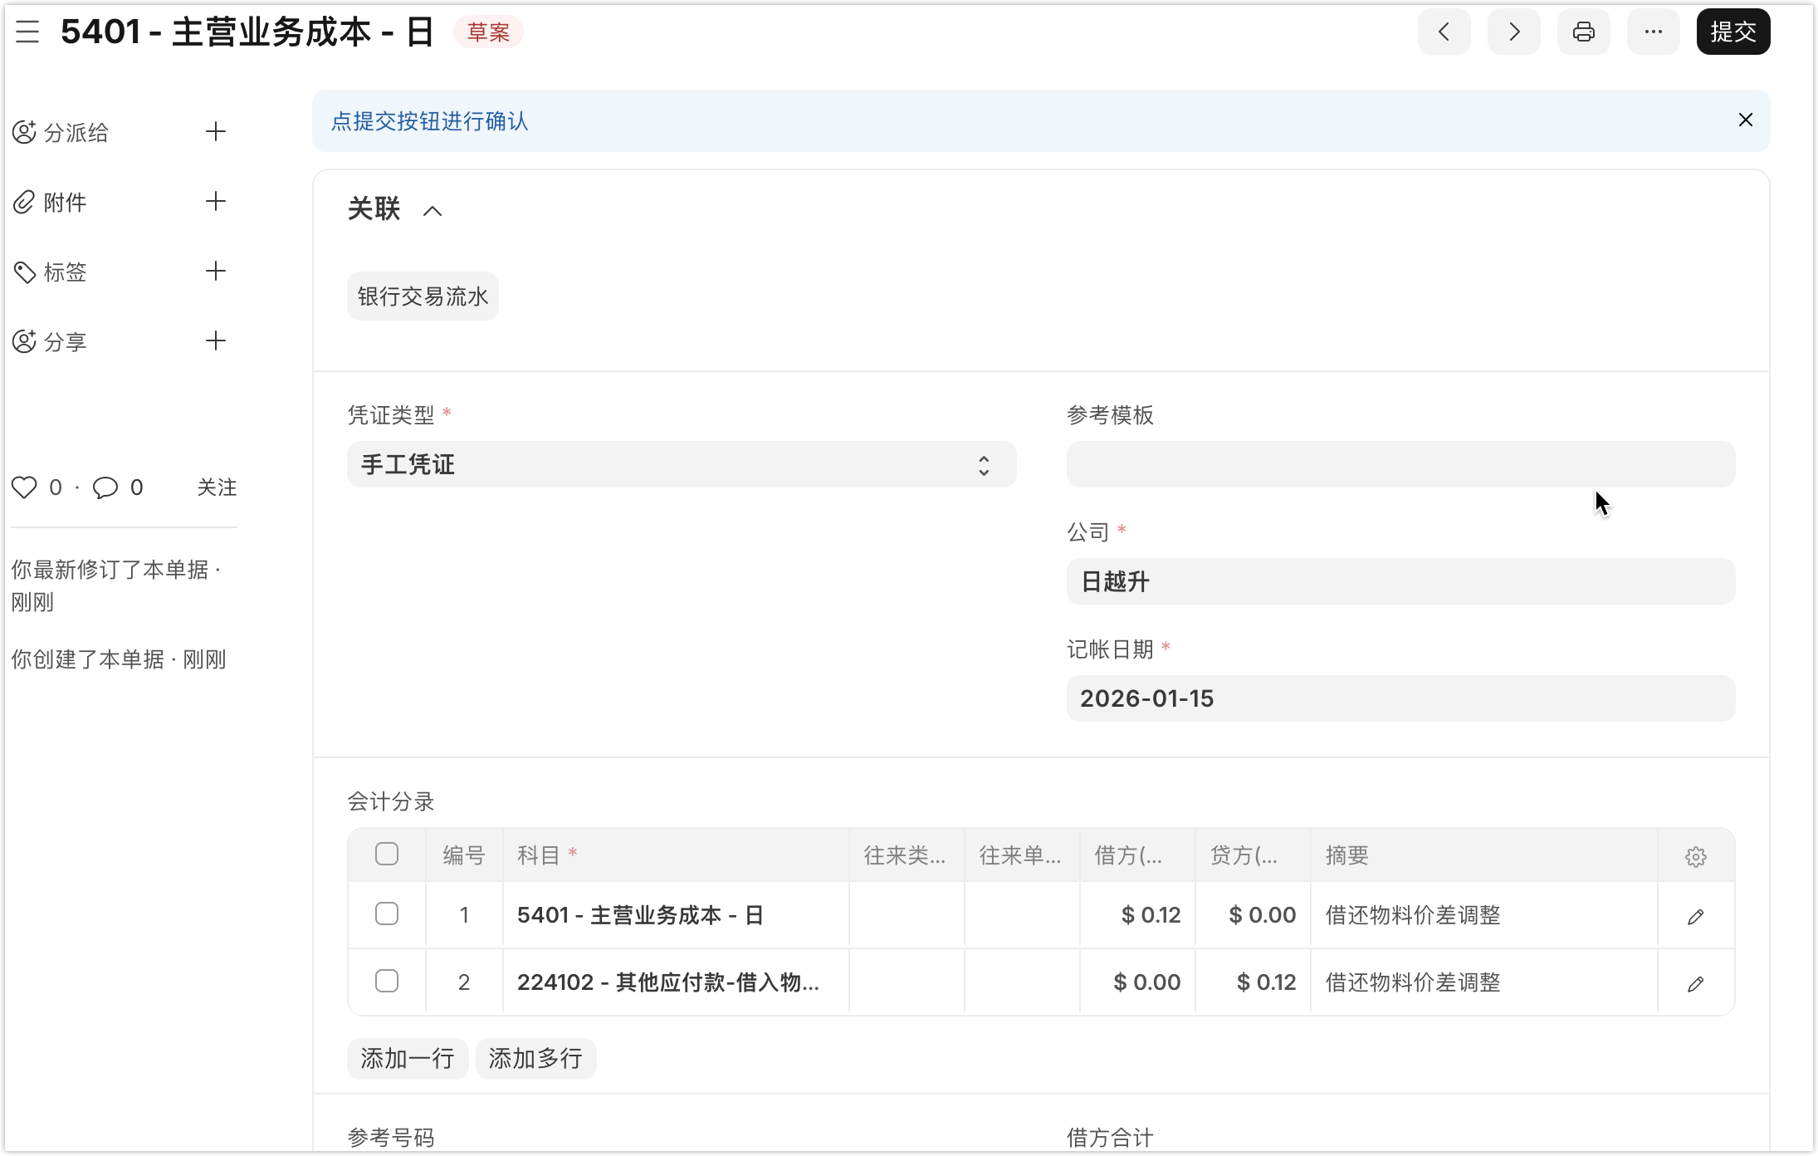Check the row 1 checkbox for 5401 account
This screenshot has width=1818, height=1156.
click(x=387, y=914)
